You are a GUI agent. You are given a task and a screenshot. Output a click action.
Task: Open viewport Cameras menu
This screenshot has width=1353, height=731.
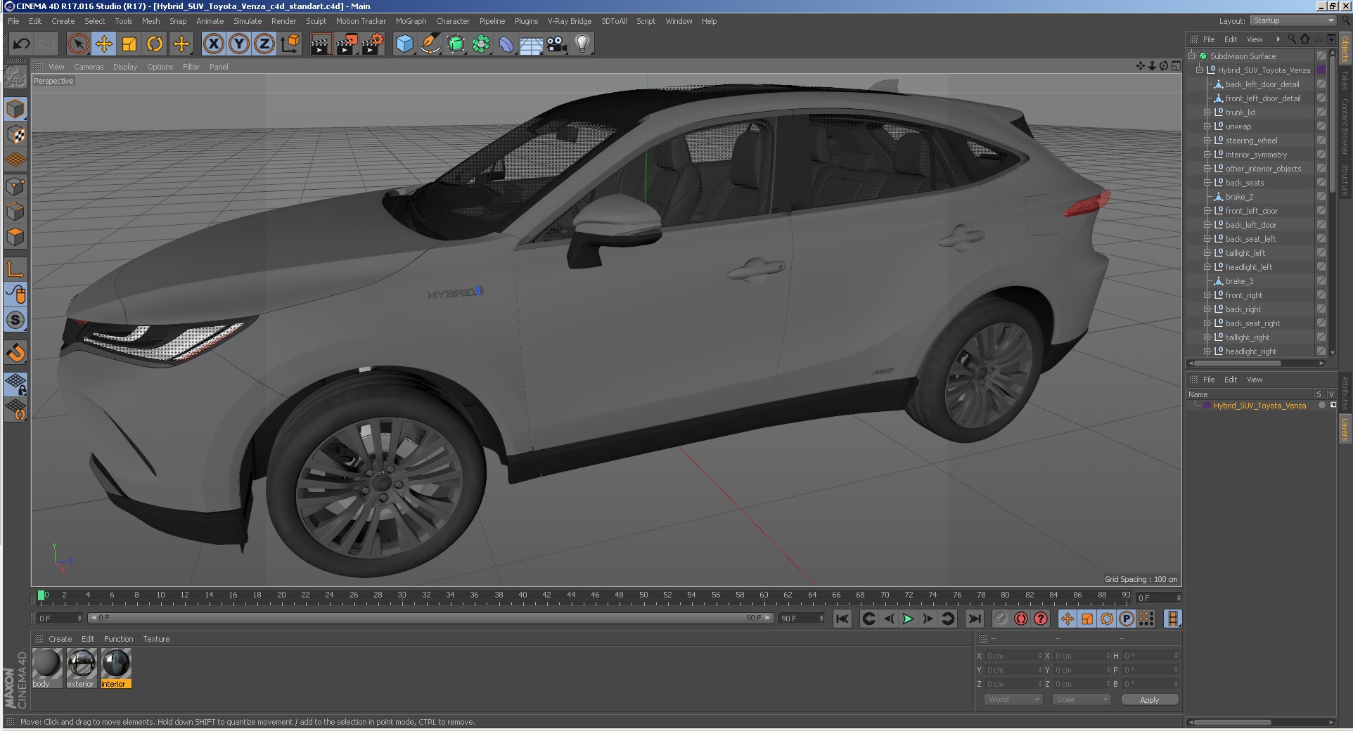point(89,67)
